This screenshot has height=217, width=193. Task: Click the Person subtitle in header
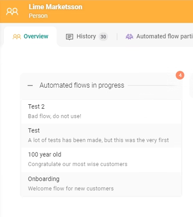(x=38, y=16)
